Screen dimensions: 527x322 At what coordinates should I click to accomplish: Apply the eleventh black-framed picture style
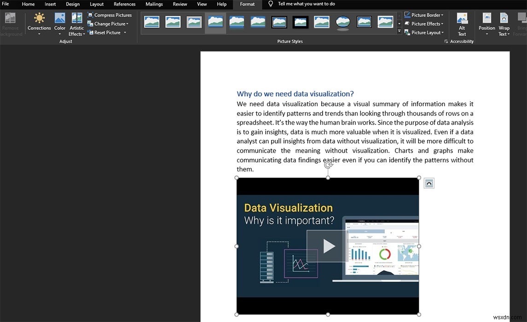click(364, 22)
